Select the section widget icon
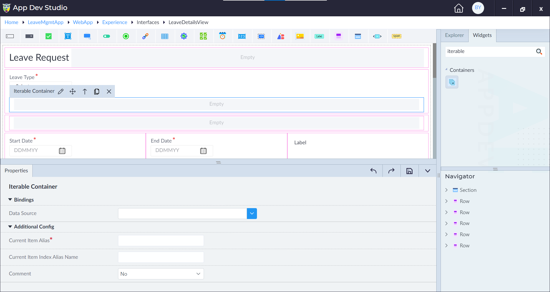The height and width of the screenshot is (292, 550). (x=358, y=36)
